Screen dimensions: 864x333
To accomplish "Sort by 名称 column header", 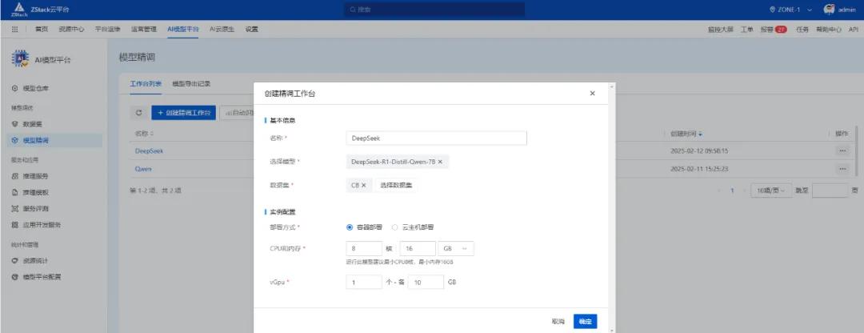I will tap(144, 134).
